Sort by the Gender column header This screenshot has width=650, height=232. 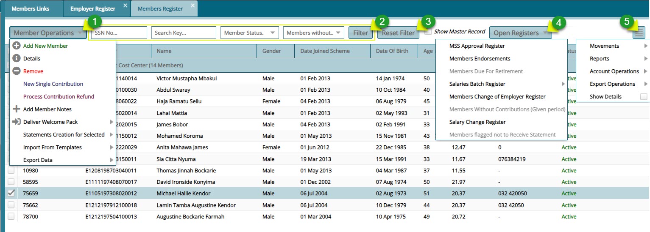tap(276, 51)
